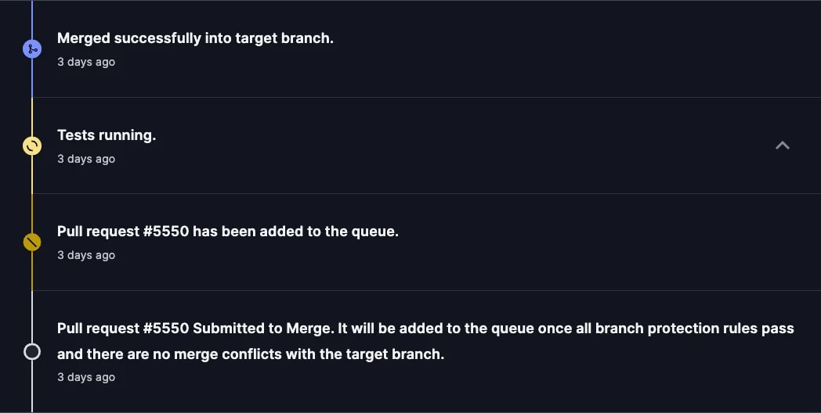Click timestamp under Submitted to Merge entry
This screenshot has height=413, width=821.
(x=86, y=378)
